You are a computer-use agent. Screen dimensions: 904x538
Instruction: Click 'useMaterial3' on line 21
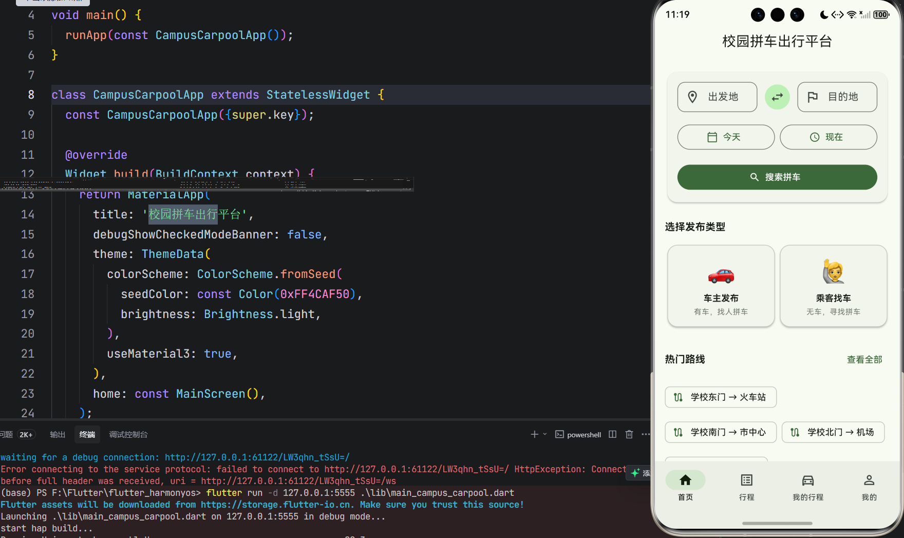point(148,354)
